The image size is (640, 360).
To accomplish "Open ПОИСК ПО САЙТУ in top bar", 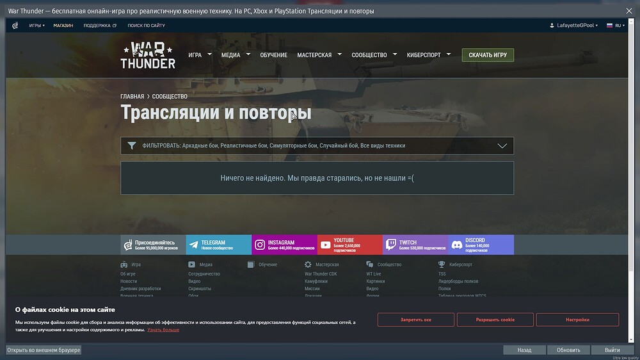I will pos(146,26).
